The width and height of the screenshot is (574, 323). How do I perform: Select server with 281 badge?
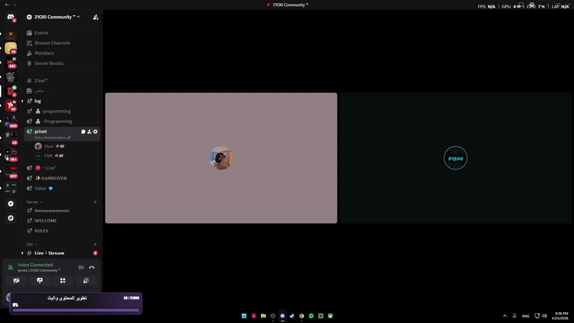pos(11,62)
